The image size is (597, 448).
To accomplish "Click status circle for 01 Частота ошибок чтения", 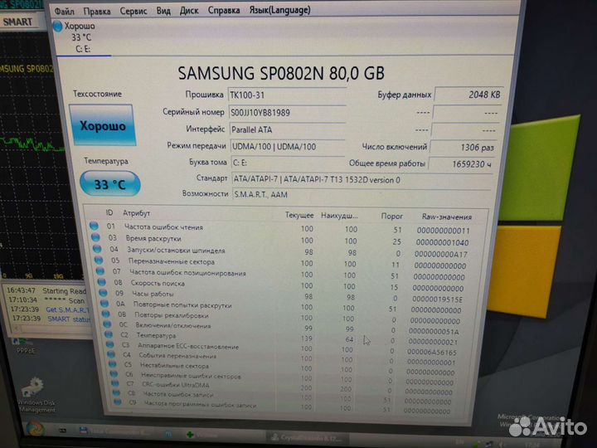I will click(x=94, y=226).
